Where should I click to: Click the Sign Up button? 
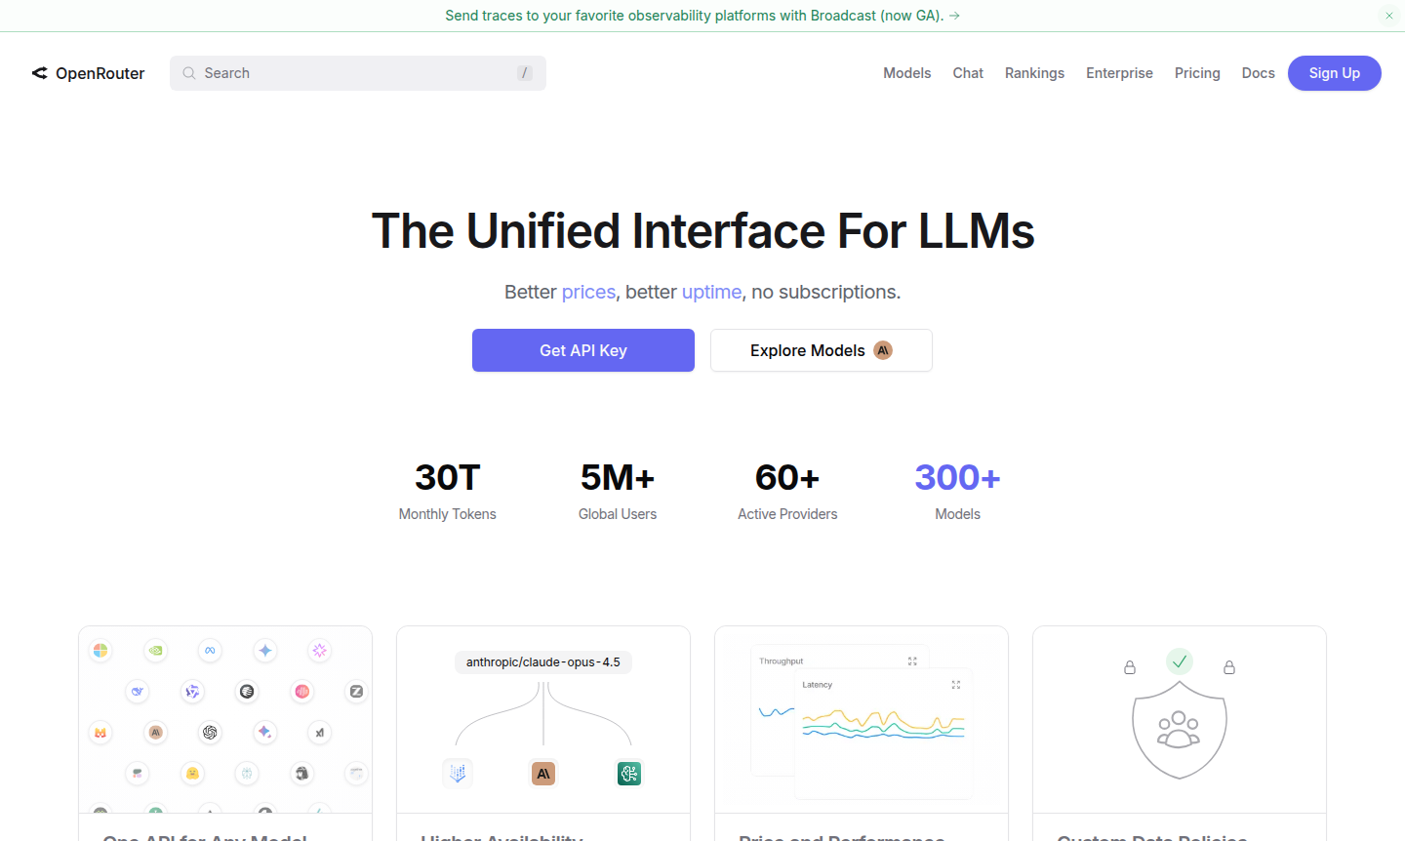tap(1334, 73)
